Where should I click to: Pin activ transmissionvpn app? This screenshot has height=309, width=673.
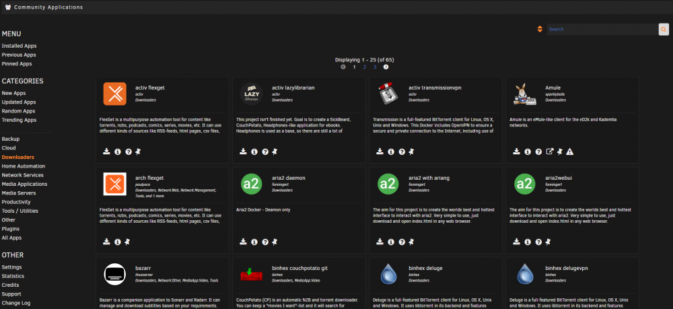412,151
